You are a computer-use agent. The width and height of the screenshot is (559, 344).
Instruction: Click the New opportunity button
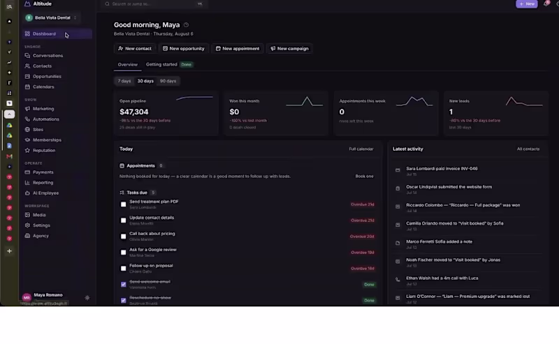(184, 48)
